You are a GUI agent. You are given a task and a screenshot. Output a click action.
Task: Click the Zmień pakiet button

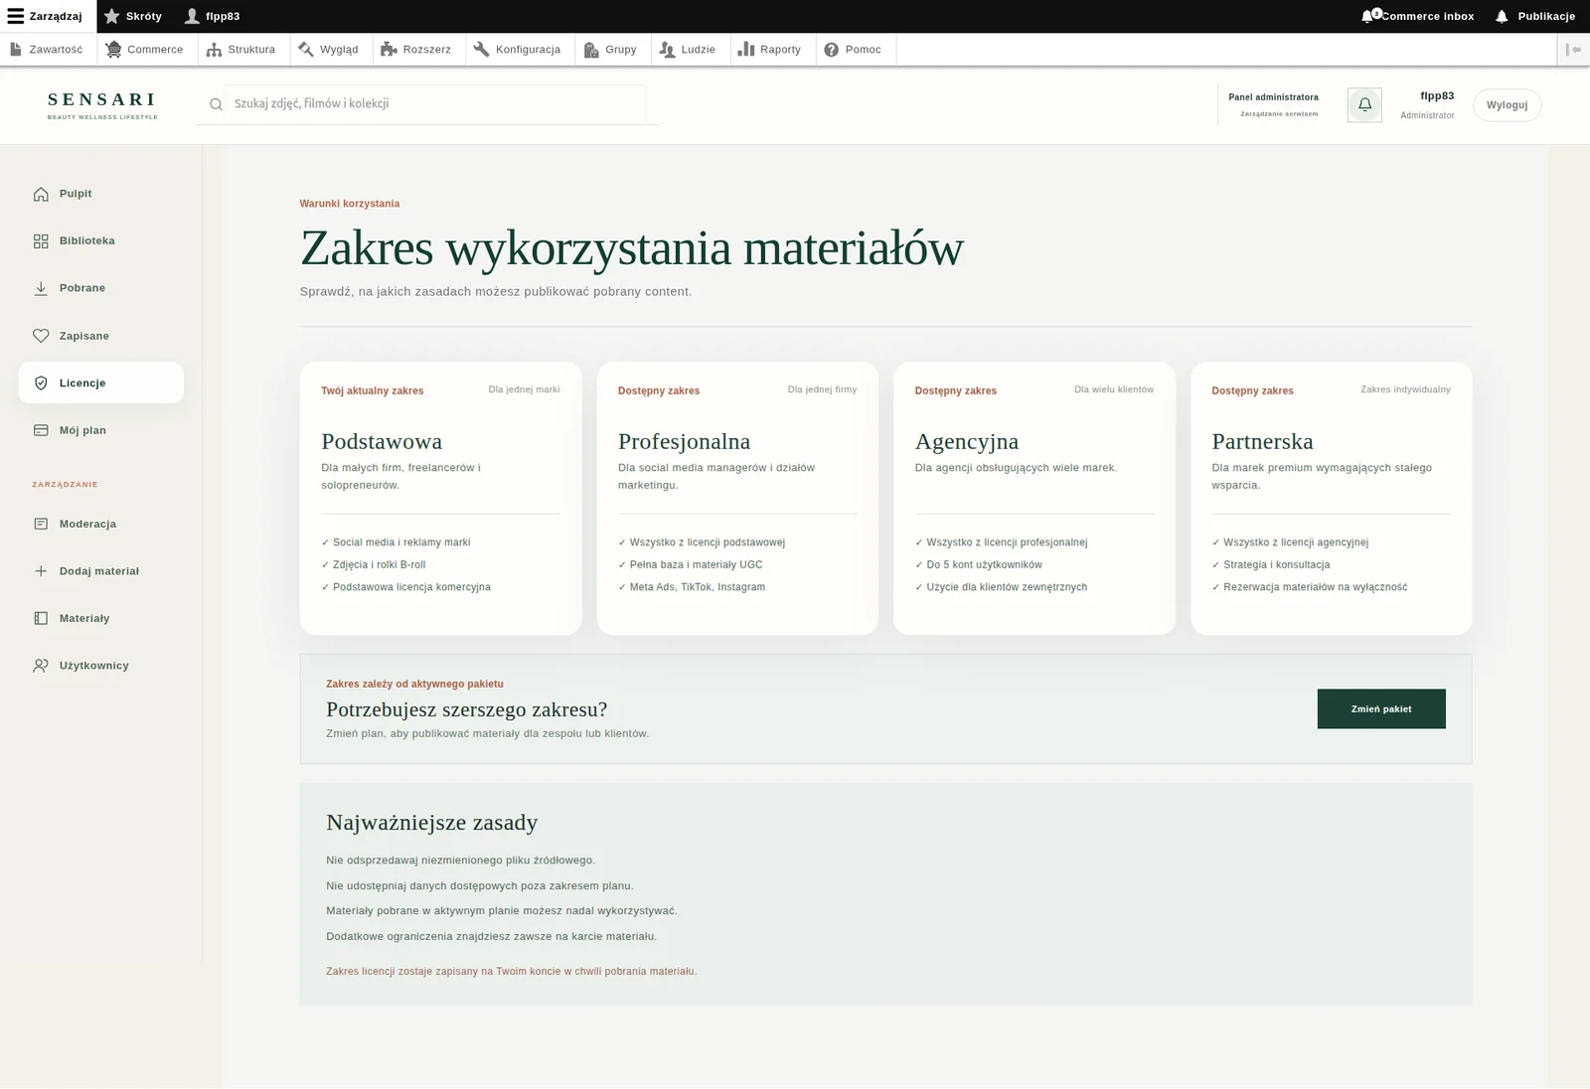point(1381,708)
